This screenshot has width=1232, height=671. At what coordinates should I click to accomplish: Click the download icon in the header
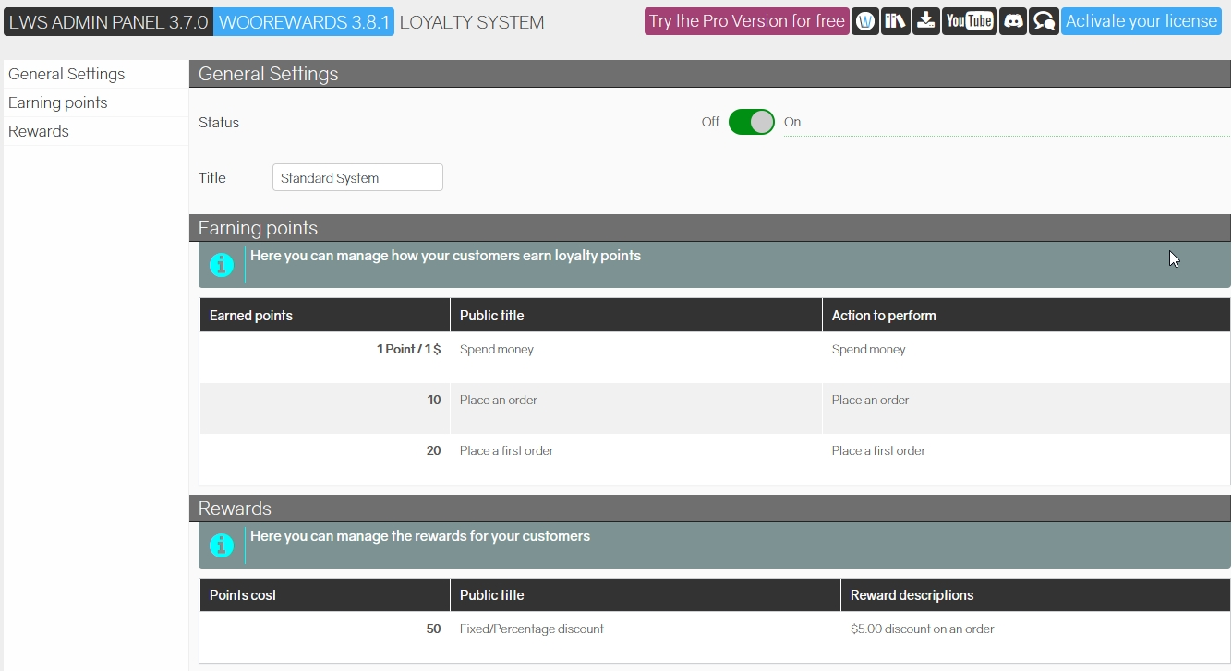[925, 21]
